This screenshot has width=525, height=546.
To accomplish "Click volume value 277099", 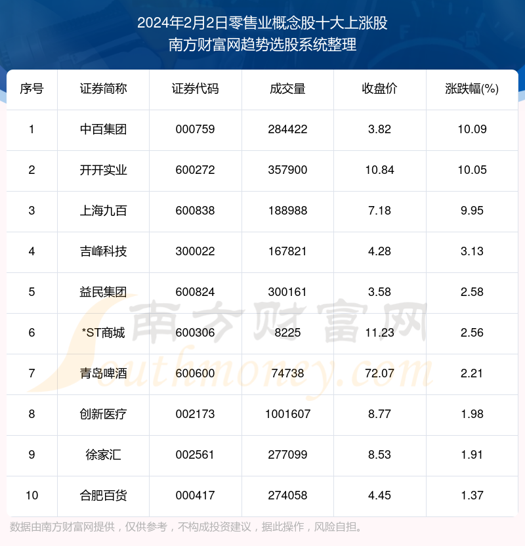I will coord(287,455).
